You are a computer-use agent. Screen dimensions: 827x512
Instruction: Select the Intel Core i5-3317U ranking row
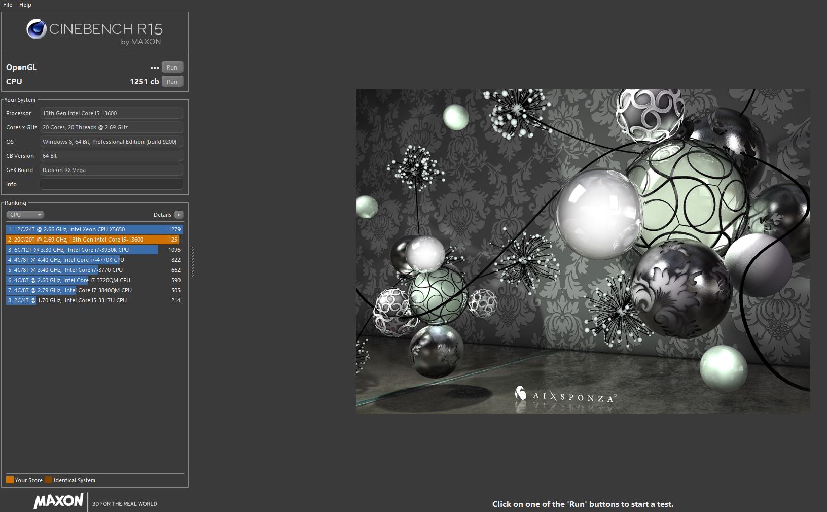pos(94,300)
